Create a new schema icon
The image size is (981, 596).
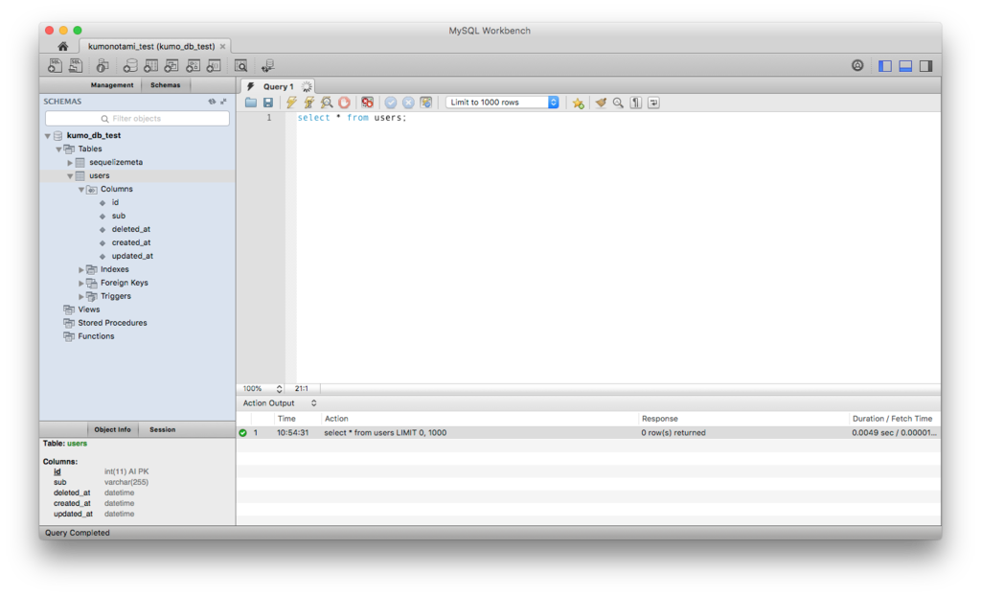[x=130, y=65]
